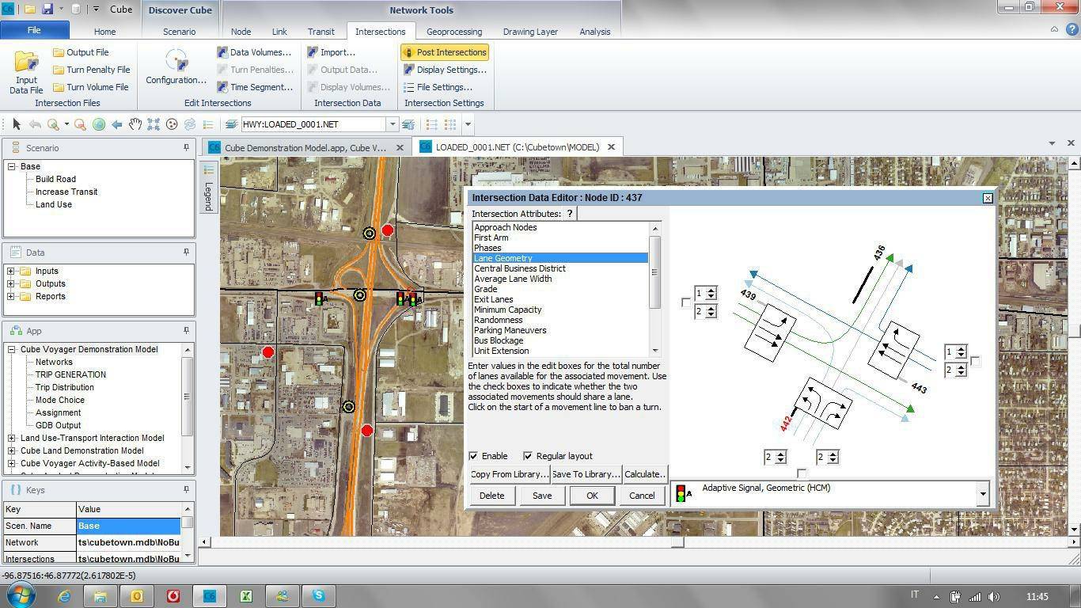1081x608 pixels.
Task: Open the zoom tool dropdown arrow in toolbar
Action: [x=66, y=124]
